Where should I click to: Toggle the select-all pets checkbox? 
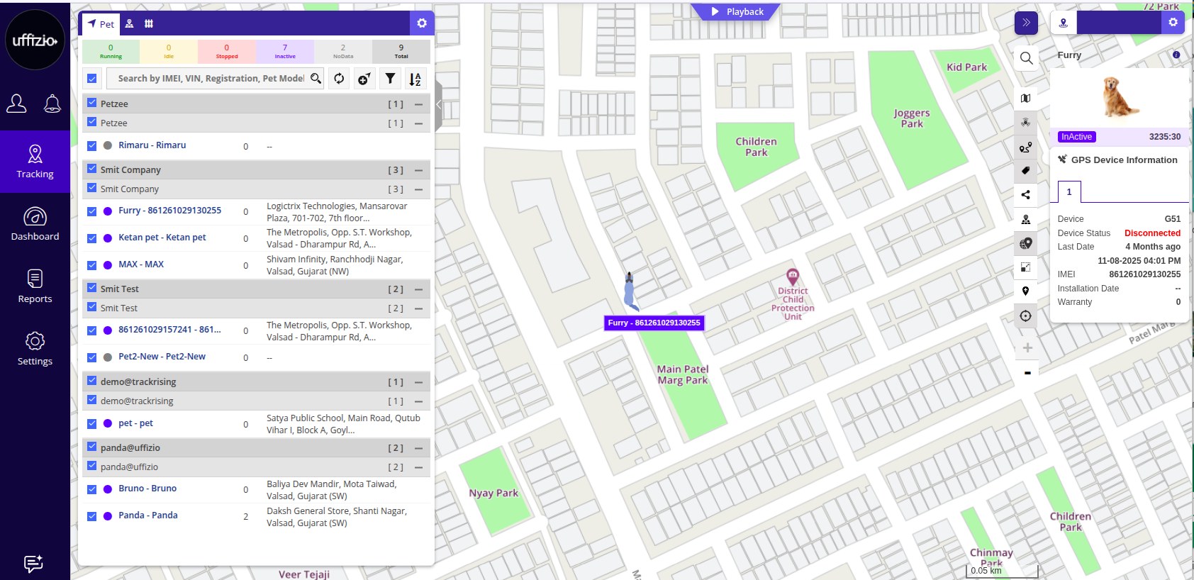click(92, 79)
